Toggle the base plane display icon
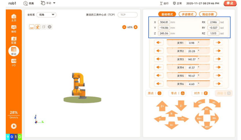This screenshot has height=140, width=241. (32, 27)
